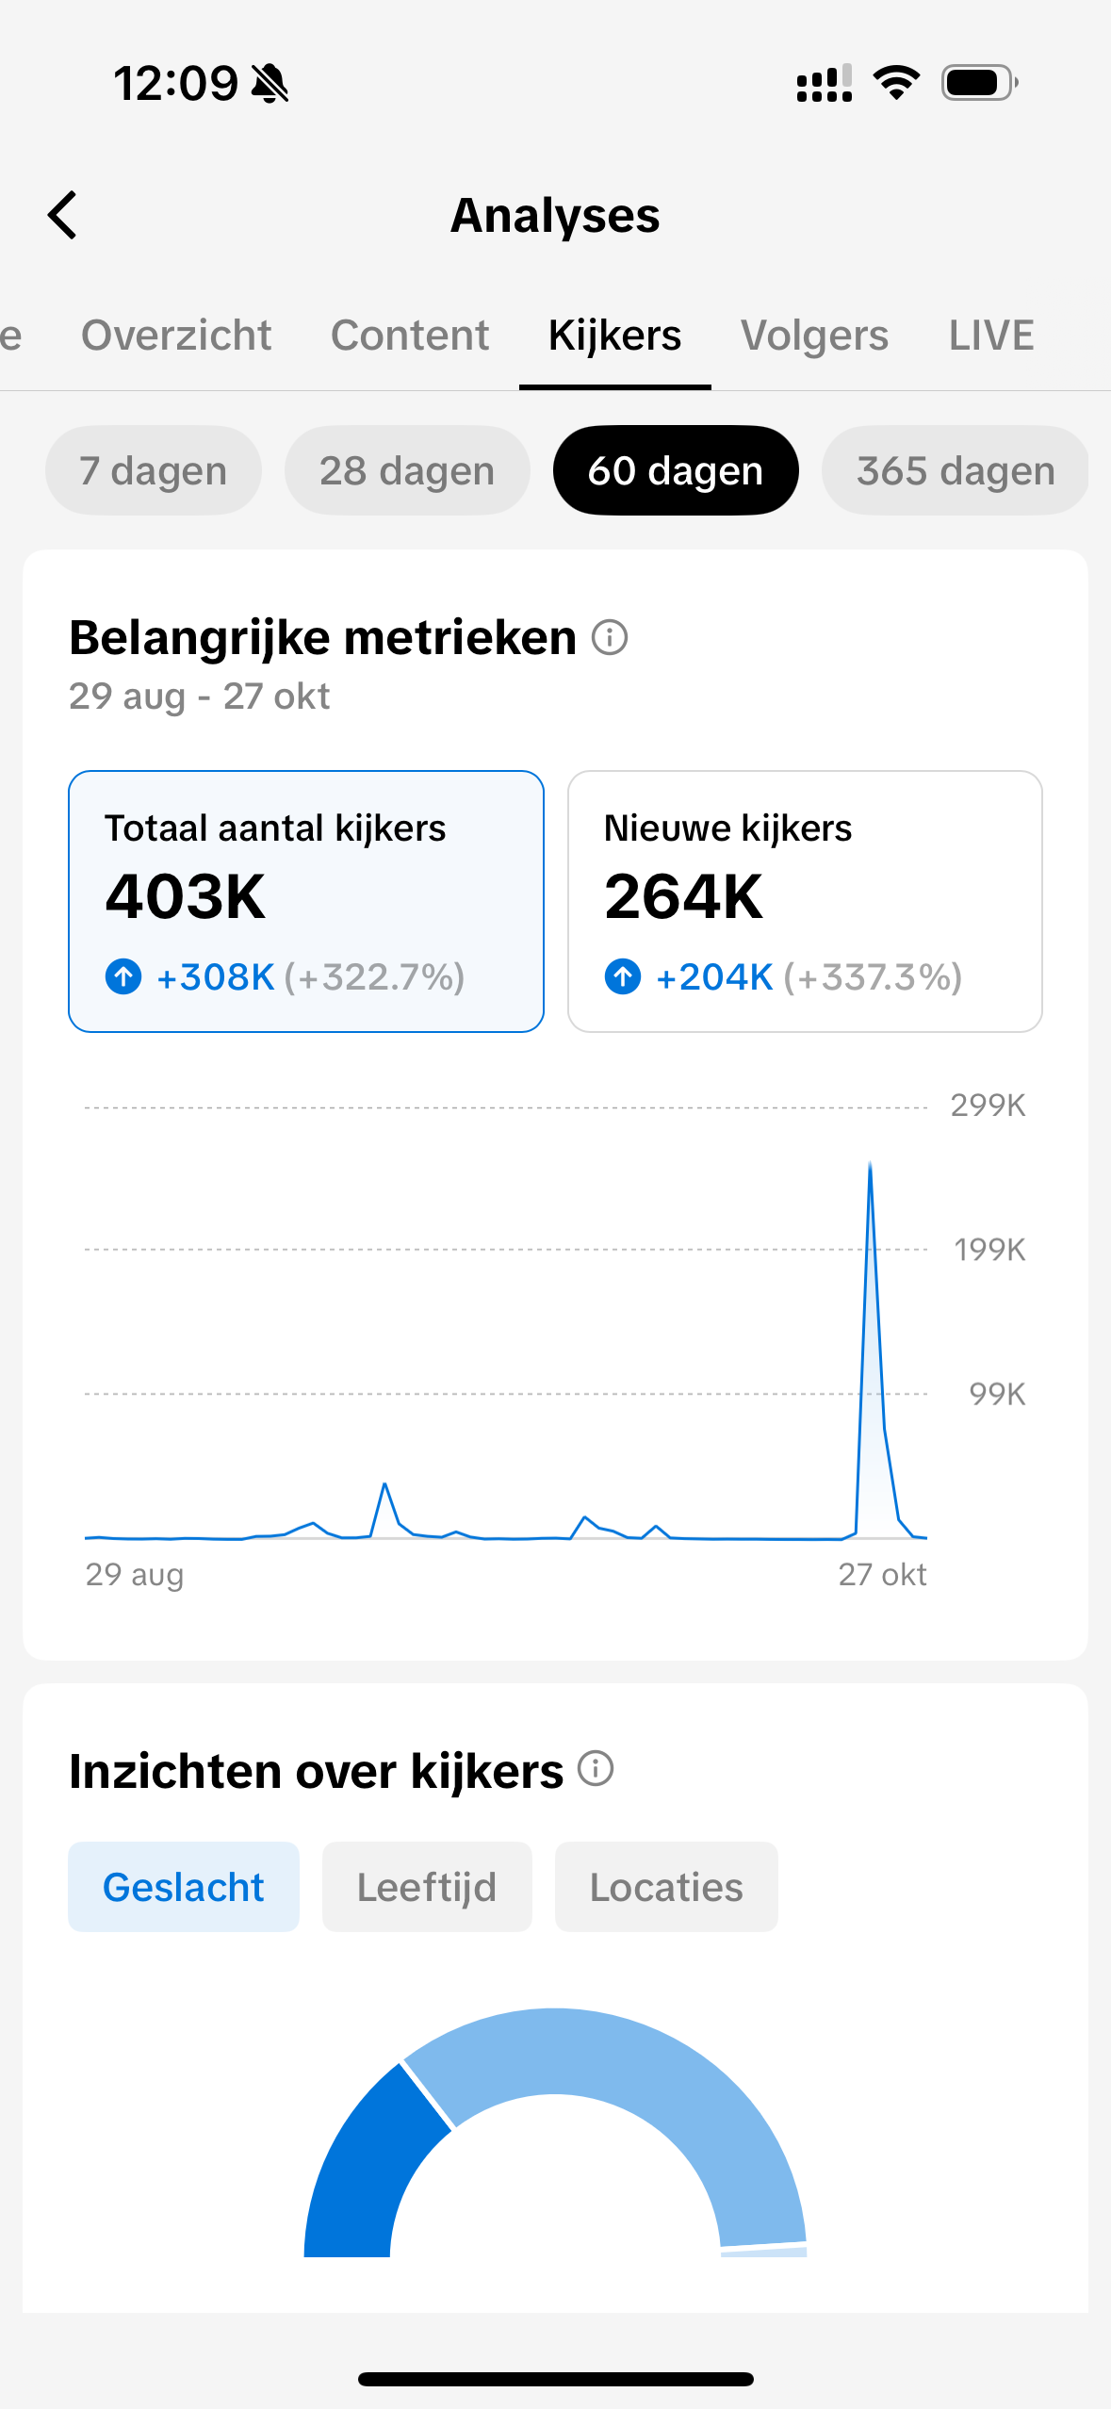The height and width of the screenshot is (2409, 1111).
Task: Tap the back arrow icon
Action: pyautogui.click(x=63, y=215)
